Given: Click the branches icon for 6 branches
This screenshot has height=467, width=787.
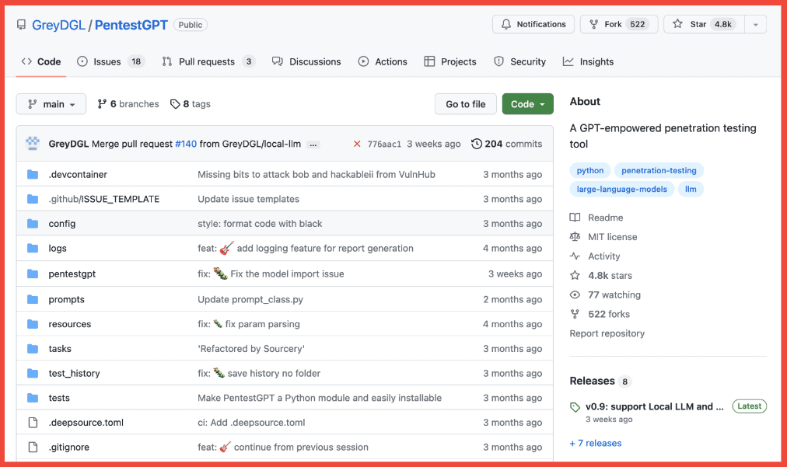Looking at the screenshot, I should point(102,104).
